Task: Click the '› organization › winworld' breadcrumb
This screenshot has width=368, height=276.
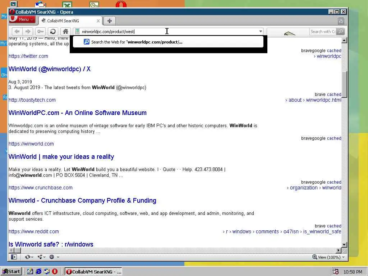Action: pos(314,188)
